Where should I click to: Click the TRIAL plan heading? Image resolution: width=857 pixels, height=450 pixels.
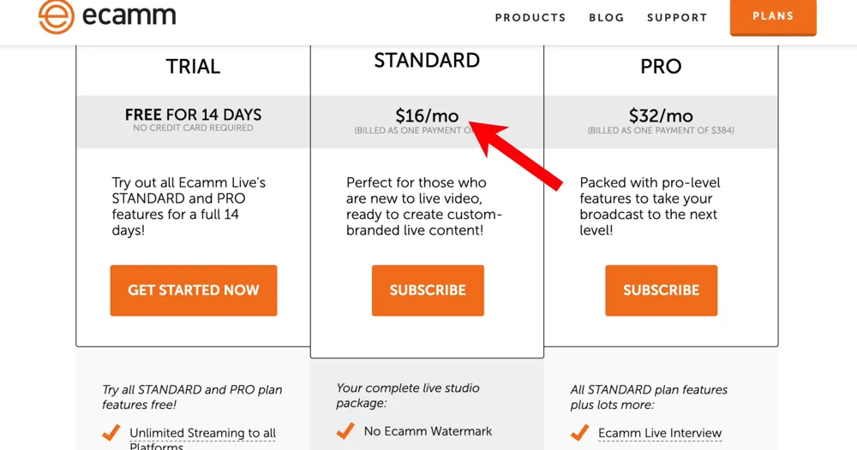click(193, 66)
